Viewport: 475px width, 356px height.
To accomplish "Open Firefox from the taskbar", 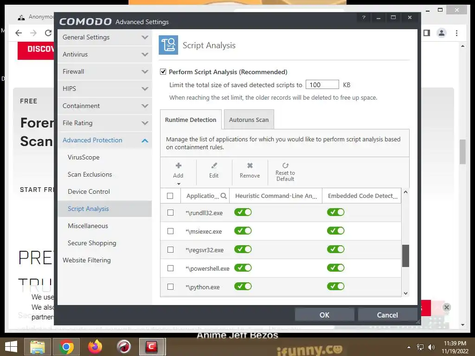I will 95,347.
